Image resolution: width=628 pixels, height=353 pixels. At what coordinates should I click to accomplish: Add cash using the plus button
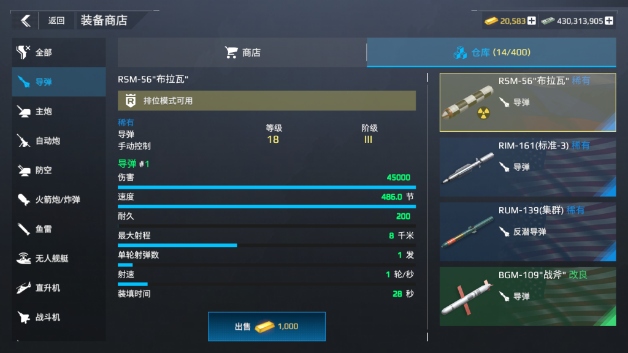609,21
